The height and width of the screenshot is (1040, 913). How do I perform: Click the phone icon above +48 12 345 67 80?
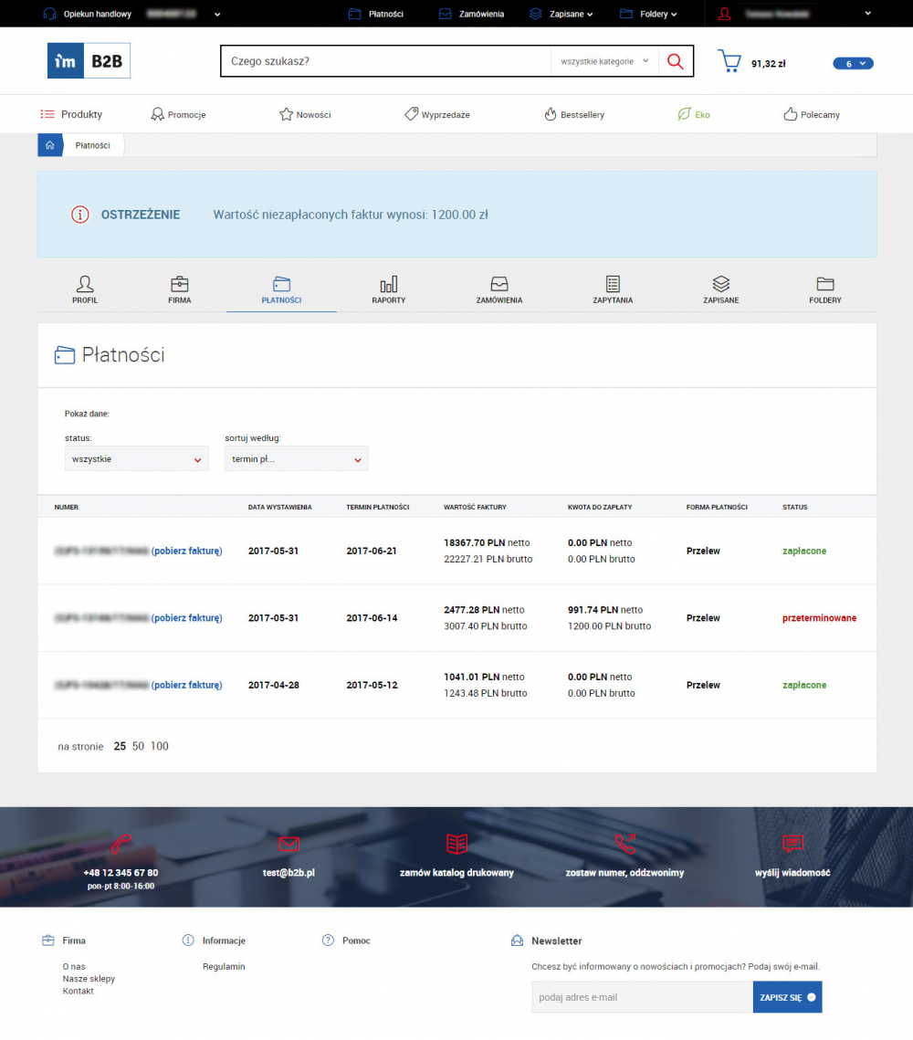[x=121, y=844]
